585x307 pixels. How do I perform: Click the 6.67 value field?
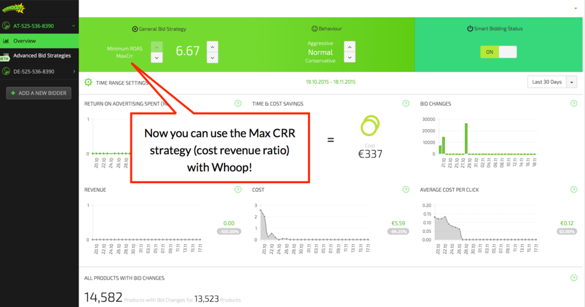[187, 51]
